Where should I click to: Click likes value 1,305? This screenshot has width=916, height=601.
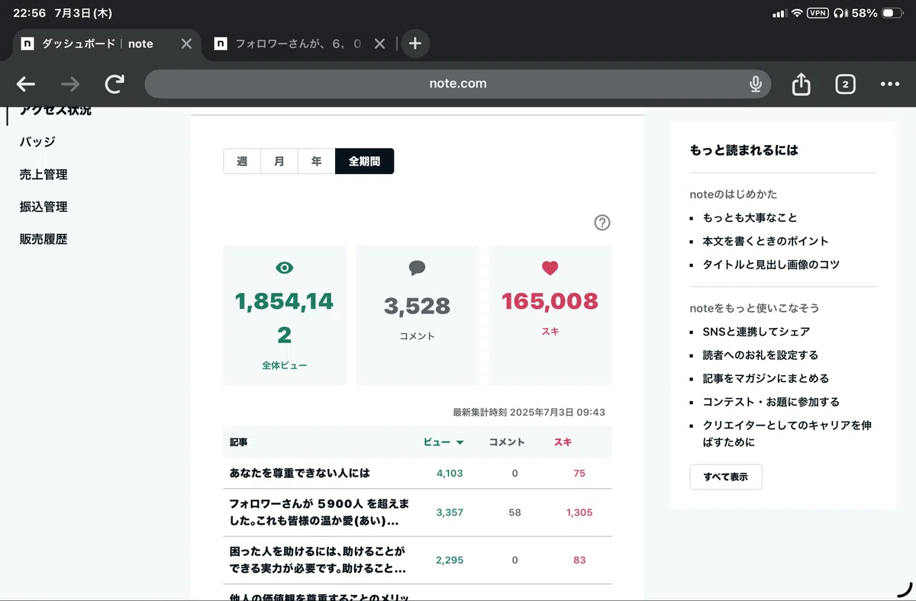(579, 513)
